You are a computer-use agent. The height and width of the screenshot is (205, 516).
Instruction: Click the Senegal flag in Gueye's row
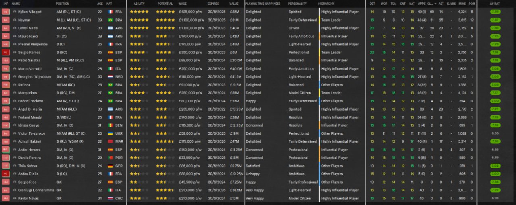(x=110, y=125)
